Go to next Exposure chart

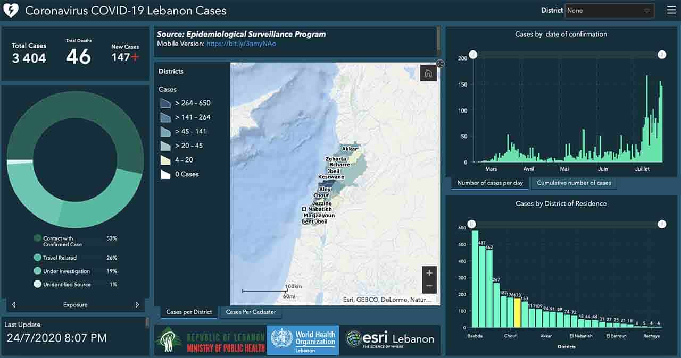[137, 305]
